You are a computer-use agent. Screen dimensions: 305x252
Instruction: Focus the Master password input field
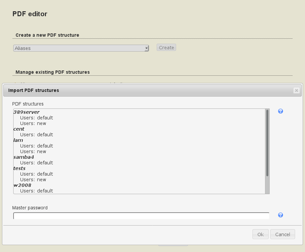click(141, 216)
